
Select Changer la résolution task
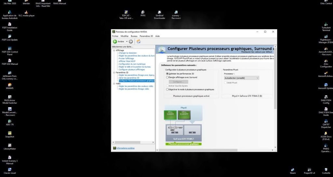click(127, 53)
